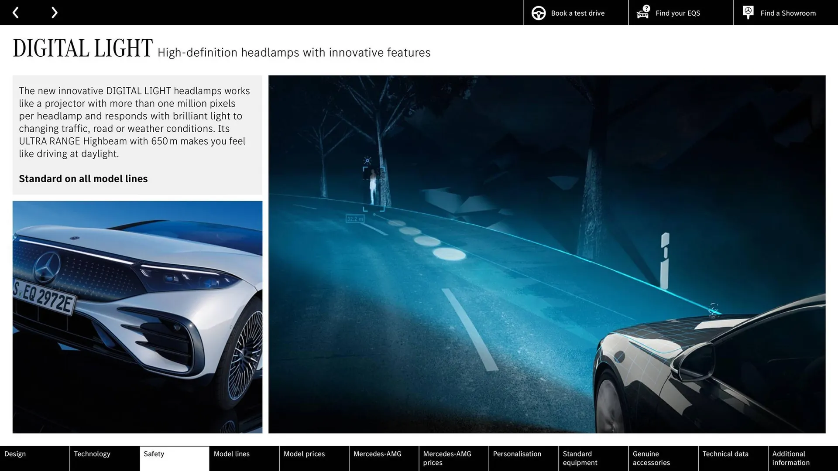Click the back arrow to view previous page
The width and height of the screenshot is (838, 471).
pos(16,12)
